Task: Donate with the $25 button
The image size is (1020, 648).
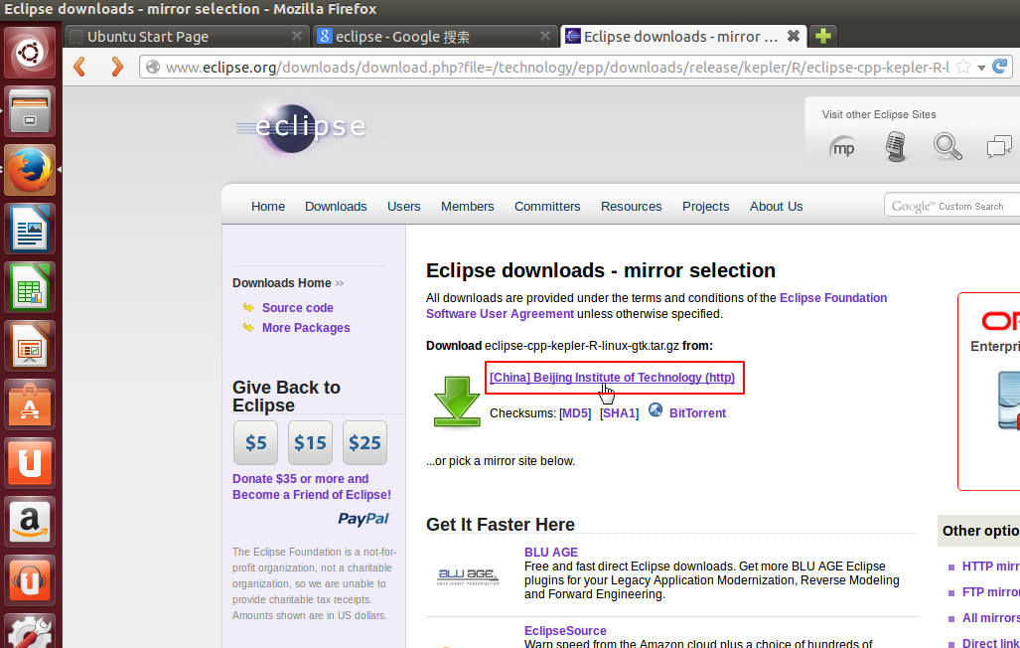Action: pyautogui.click(x=364, y=443)
